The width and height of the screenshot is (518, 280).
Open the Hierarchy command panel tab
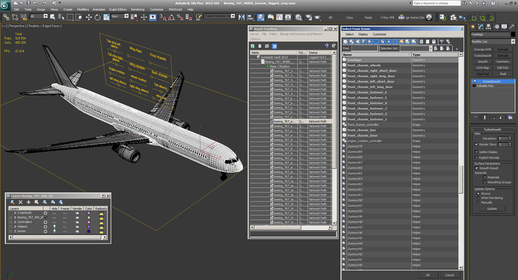[x=489, y=27]
